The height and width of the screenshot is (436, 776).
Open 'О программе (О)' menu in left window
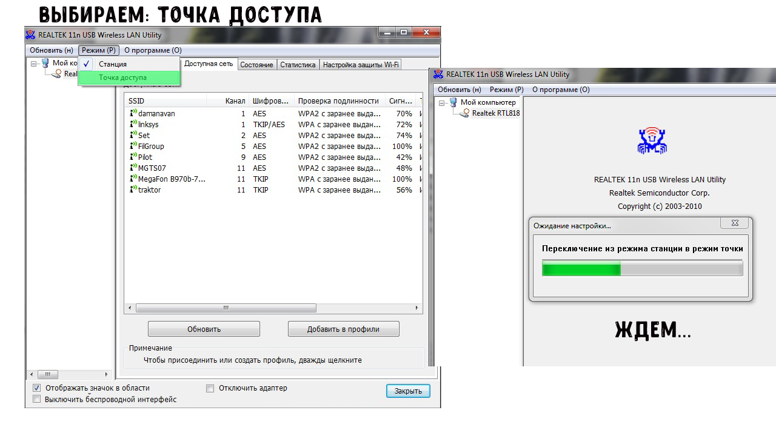(153, 50)
